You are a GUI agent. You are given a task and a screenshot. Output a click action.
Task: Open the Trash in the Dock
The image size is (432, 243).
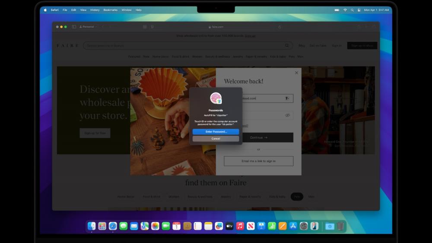[x=340, y=226]
